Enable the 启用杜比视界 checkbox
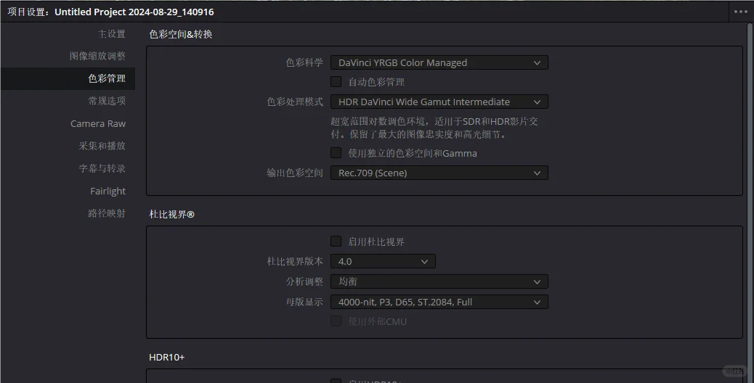The image size is (754, 383). (x=336, y=242)
